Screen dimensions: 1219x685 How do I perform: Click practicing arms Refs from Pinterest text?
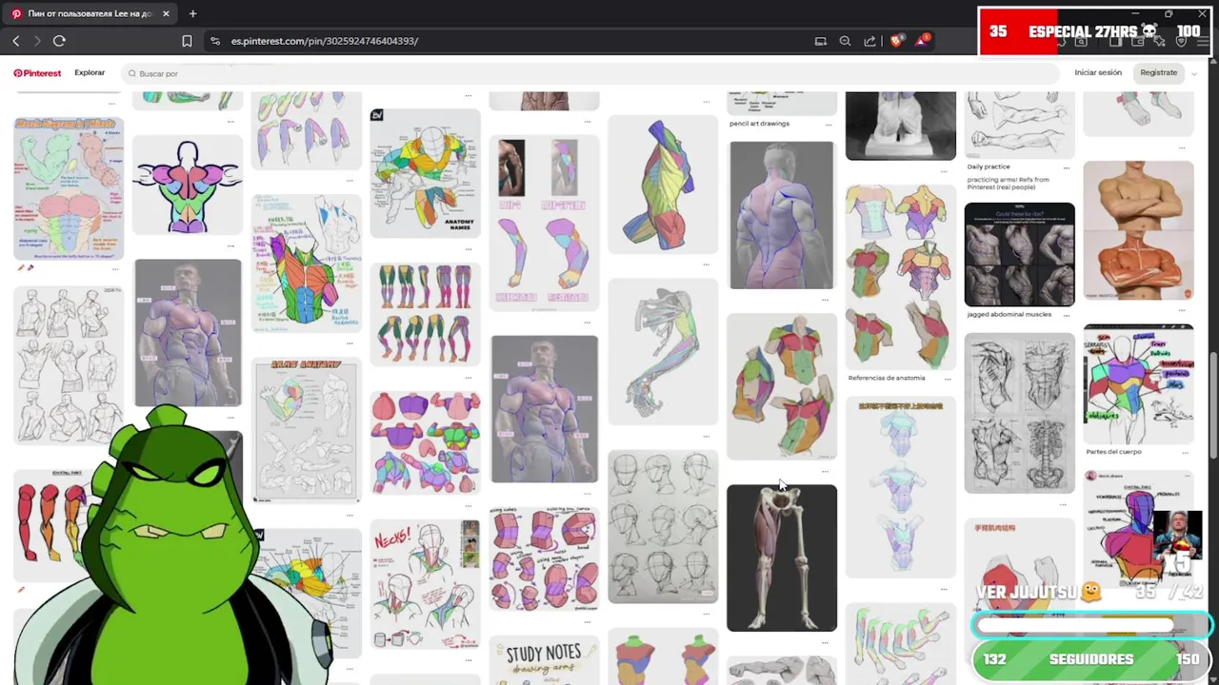click(1008, 183)
